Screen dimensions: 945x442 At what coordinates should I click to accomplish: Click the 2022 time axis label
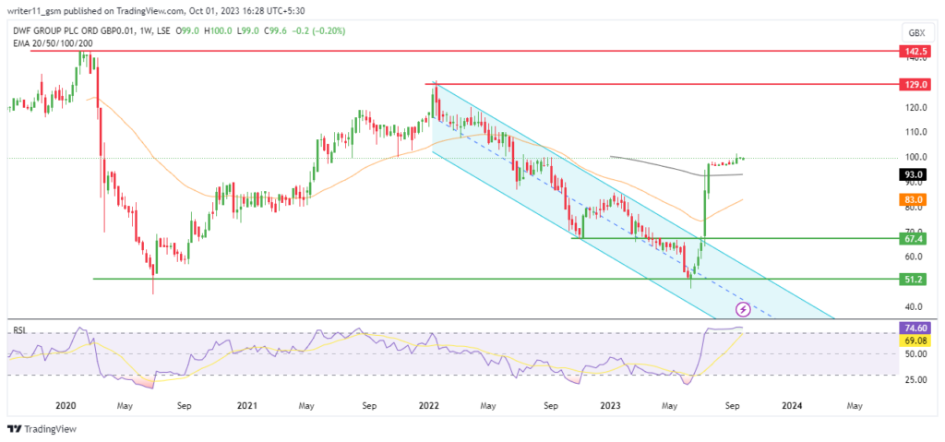431,406
